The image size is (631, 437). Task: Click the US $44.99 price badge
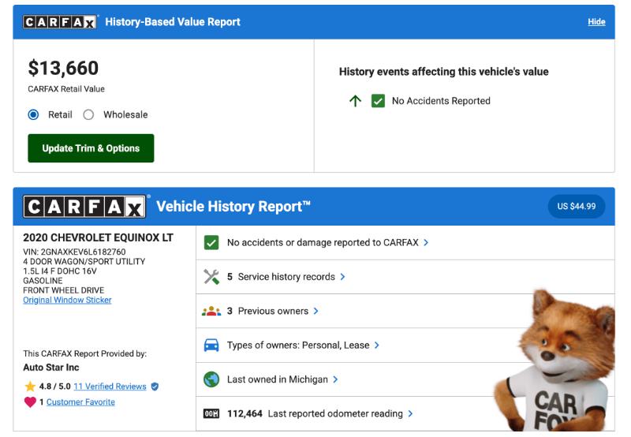tap(576, 207)
